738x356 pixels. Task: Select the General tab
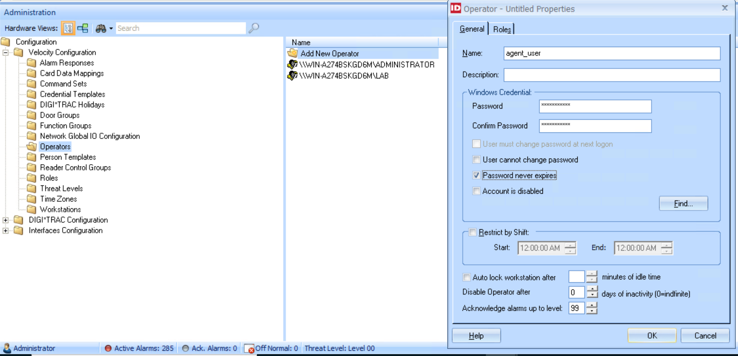click(x=471, y=29)
